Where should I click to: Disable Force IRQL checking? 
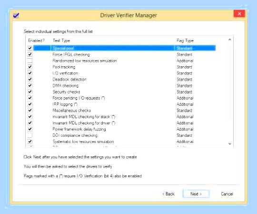tap(30, 54)
